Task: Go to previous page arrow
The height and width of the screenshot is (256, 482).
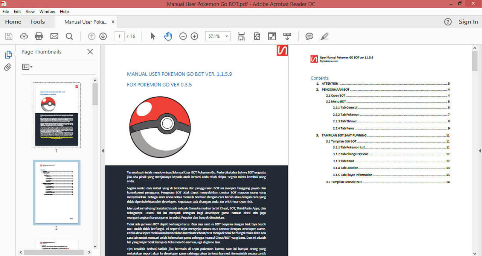Action: coord(92,36)
